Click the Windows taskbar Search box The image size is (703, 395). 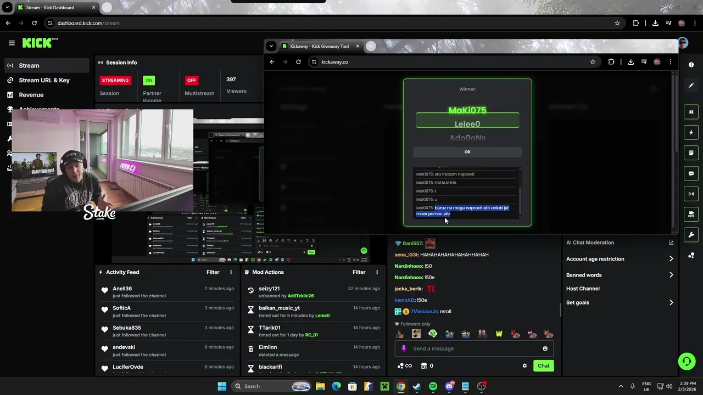pos(272,386)
